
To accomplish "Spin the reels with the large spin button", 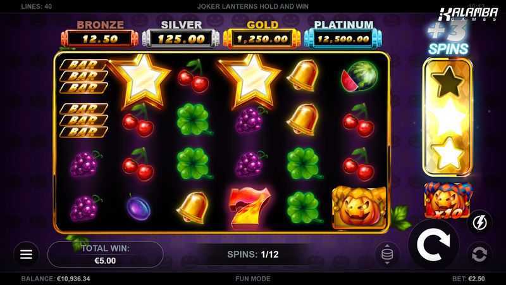I will coord(433,245).
